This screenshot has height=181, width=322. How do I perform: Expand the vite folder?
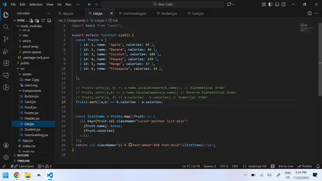tap(25, 35)
